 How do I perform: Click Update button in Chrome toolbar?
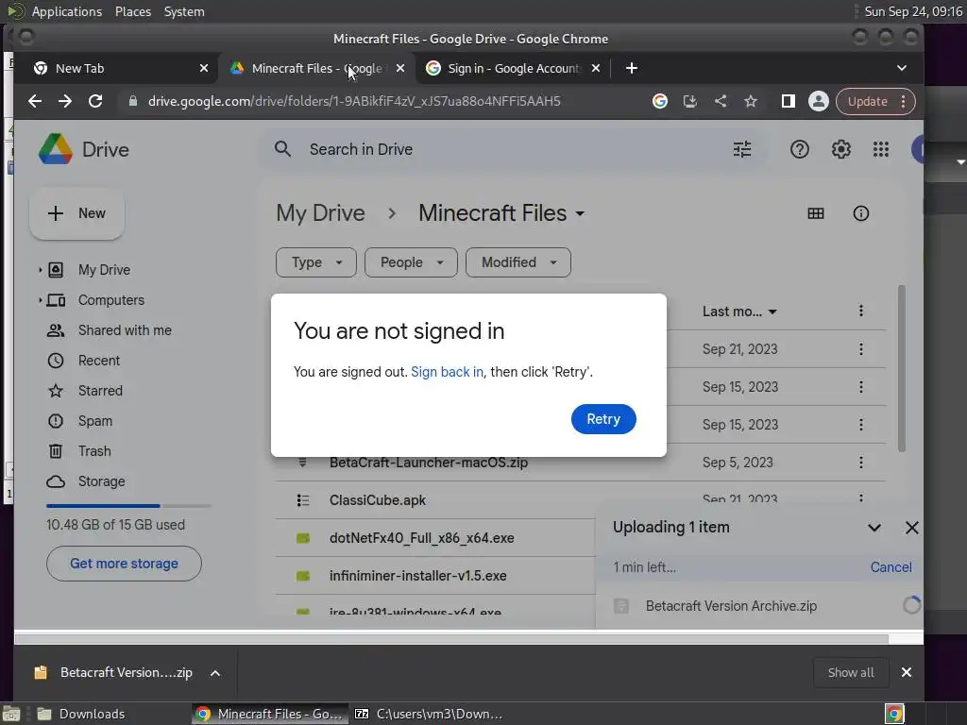coord(867,101)
